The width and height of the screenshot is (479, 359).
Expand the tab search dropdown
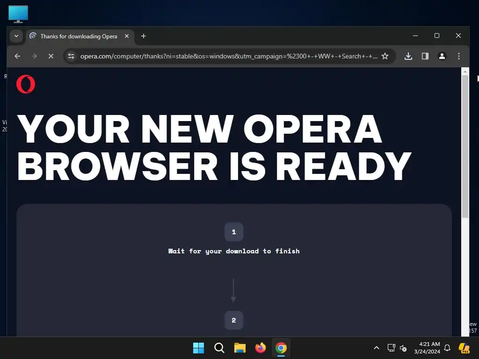coord(16,36)
